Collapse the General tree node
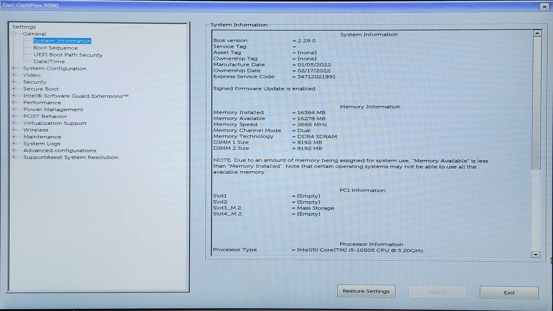Viewport: 553px width, 311px height. pyautogui.click(x=14, y=34)
